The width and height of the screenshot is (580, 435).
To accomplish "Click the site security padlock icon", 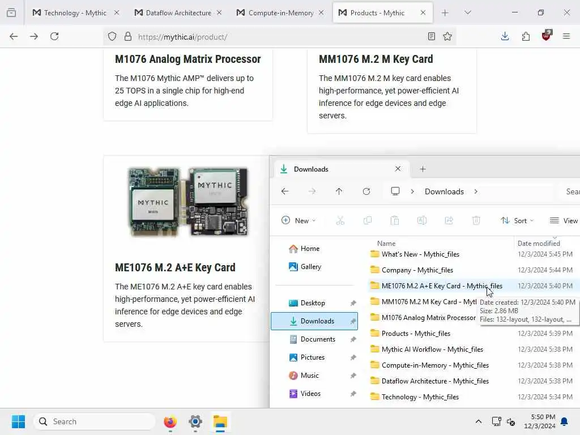I will point(128,36).
